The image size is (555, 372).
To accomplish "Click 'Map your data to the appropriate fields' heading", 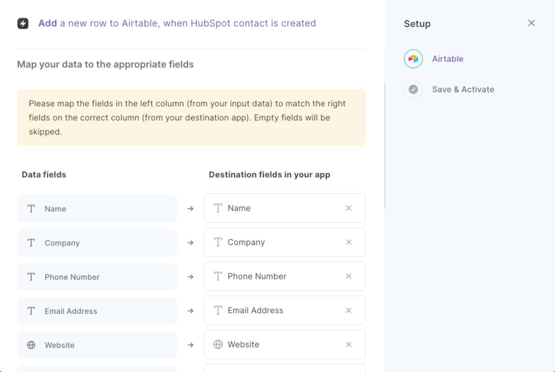I will (x=105, y=64).
